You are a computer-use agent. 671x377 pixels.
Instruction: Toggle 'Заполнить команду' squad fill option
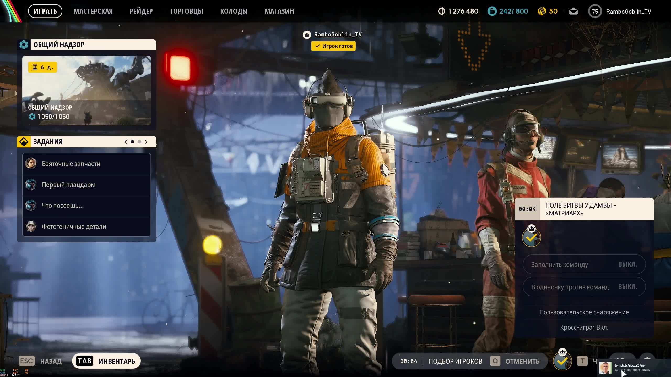tap(584, 264)
